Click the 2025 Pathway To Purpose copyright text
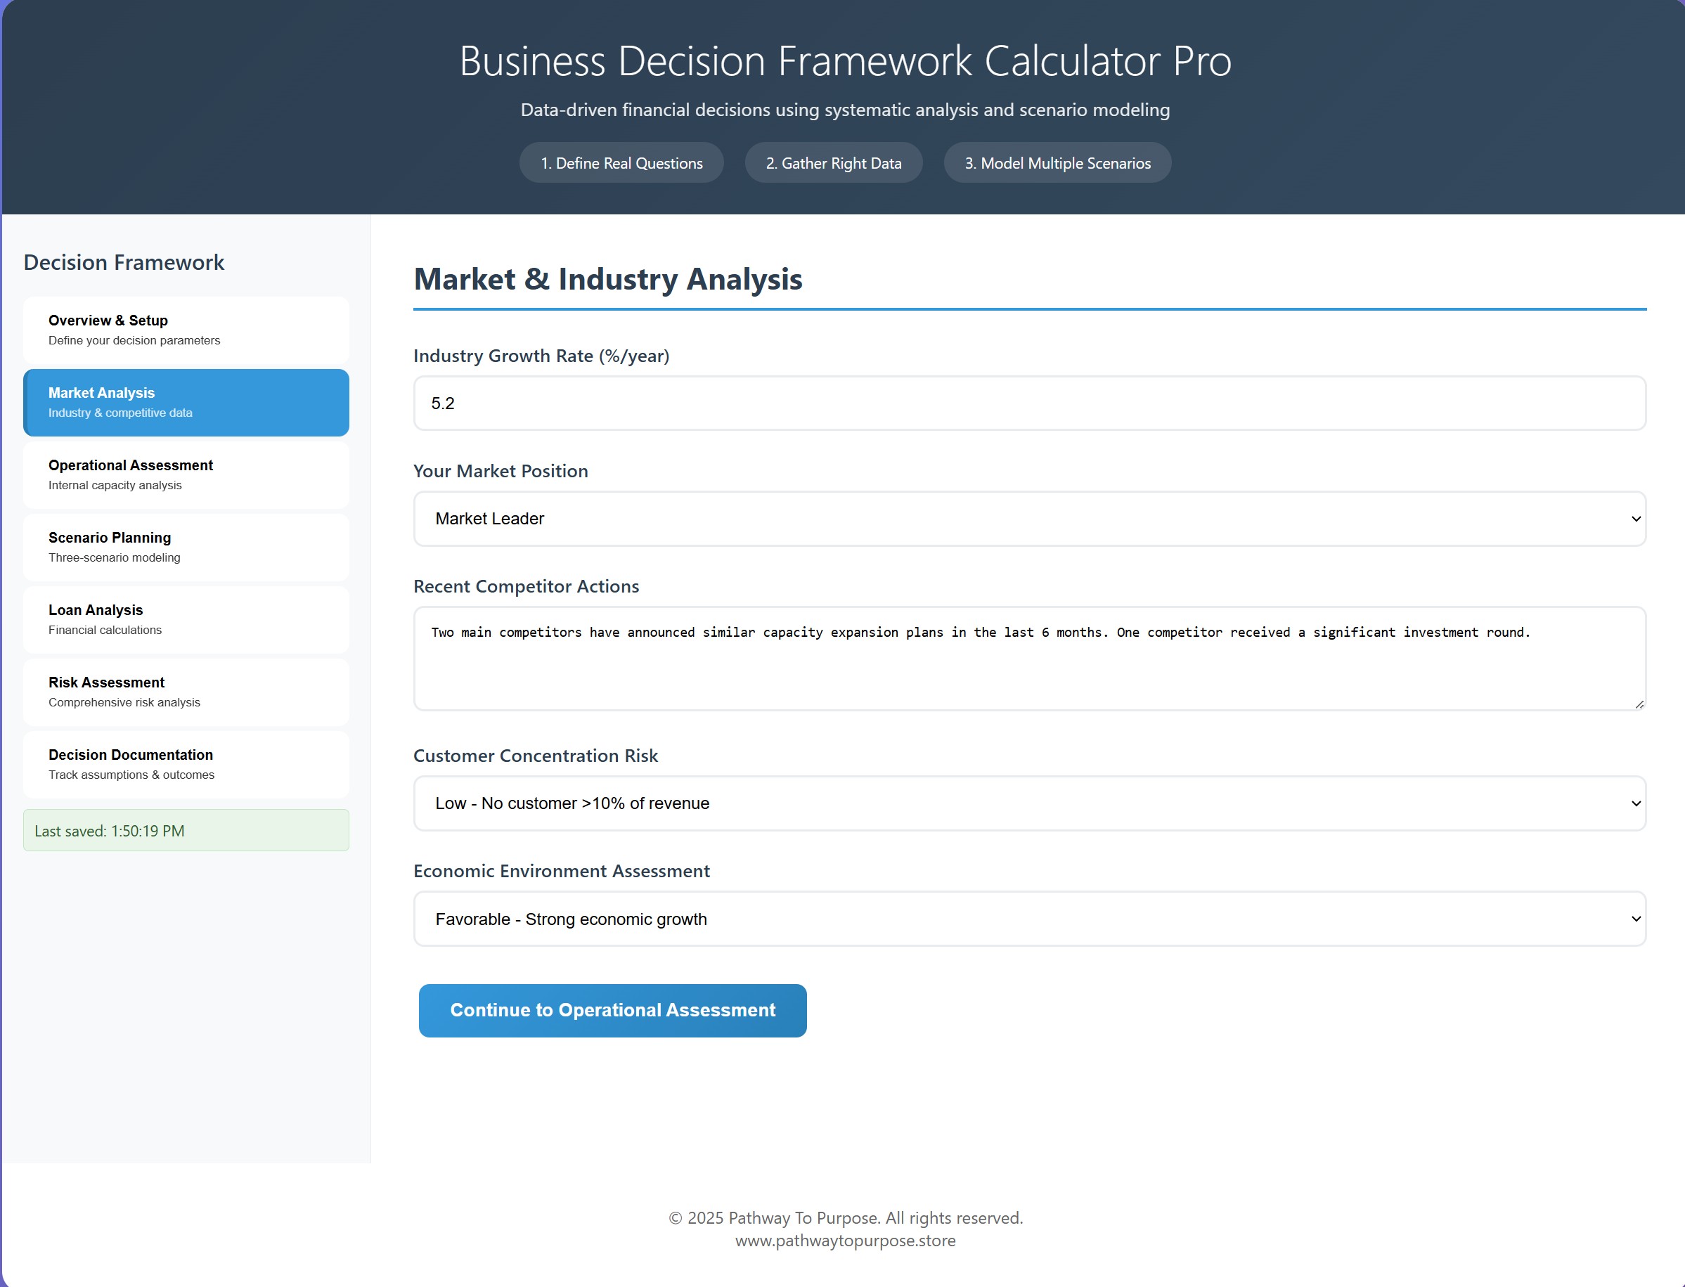1685x1287 pixels. tap(845, 1218)
